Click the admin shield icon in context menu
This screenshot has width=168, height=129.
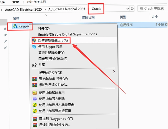click(34, 40)
